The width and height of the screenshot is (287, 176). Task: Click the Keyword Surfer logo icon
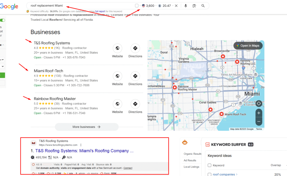[208, 145]
